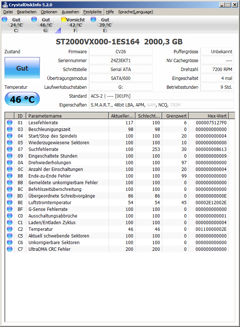Click status orb for Gemeldete unkorrigierbare Fehler

coord(10,182)
